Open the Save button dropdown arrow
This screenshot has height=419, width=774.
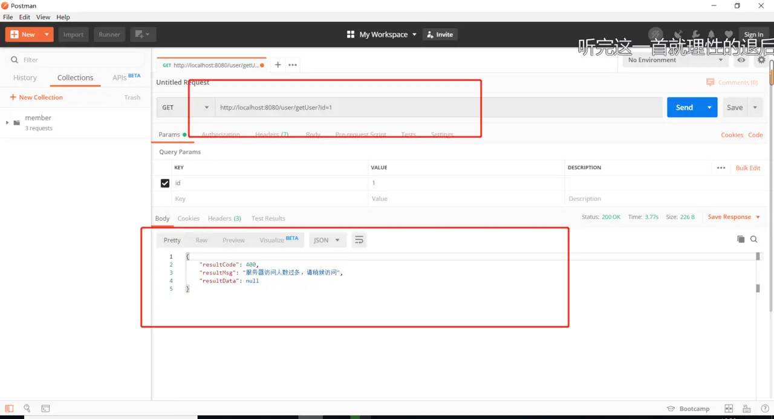[x=755, y=108]
